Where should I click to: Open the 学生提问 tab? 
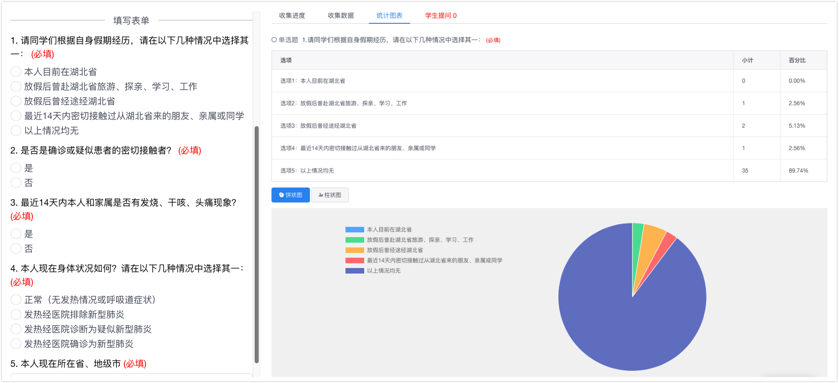tap(440, 16)
